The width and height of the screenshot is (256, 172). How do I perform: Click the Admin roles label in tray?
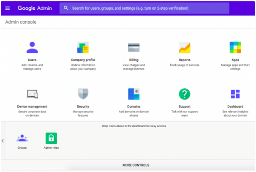coord(51,147)
